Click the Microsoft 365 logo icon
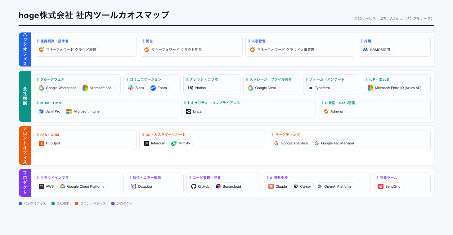Screen dimensions: 453x235 point(85,88)
